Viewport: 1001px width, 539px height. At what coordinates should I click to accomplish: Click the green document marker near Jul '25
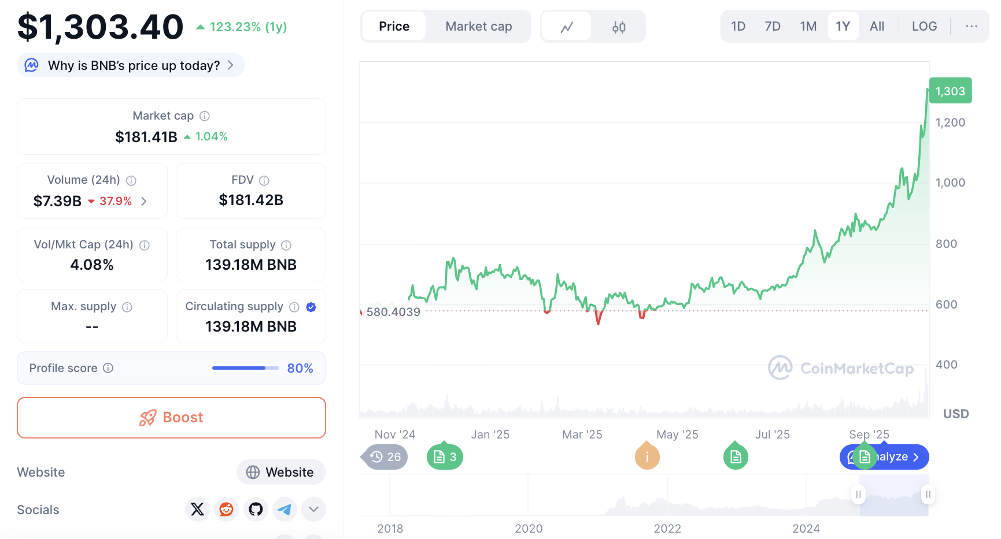pyautogui.click(x=736, y=457)
